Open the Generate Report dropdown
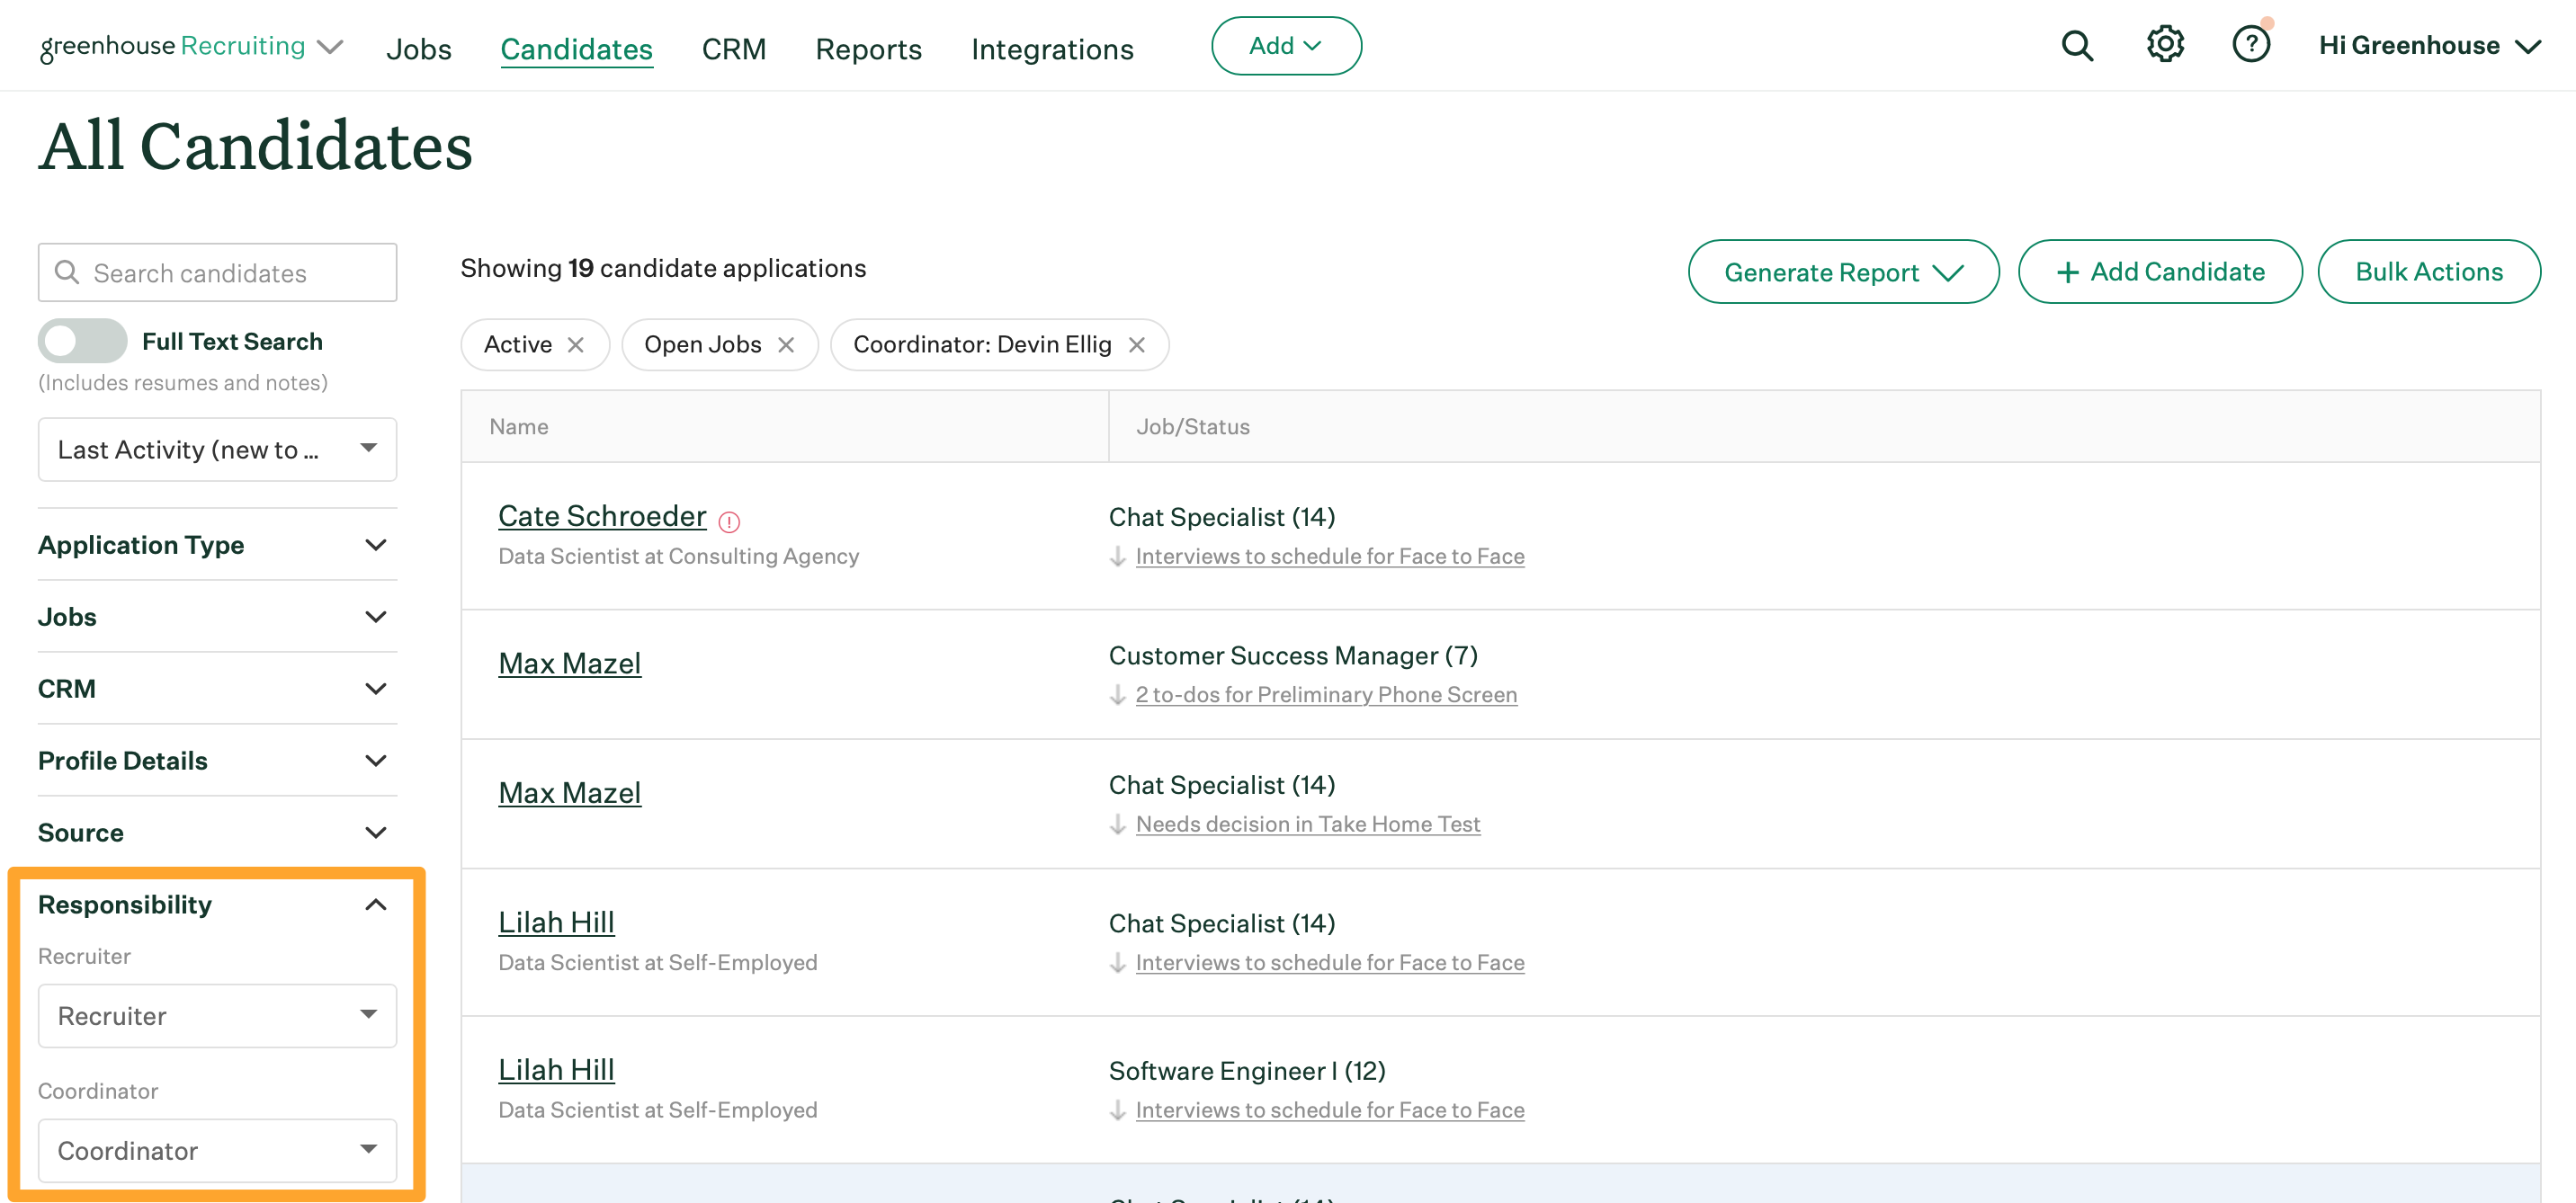2576x1203 pixels. pos(1843,272)
